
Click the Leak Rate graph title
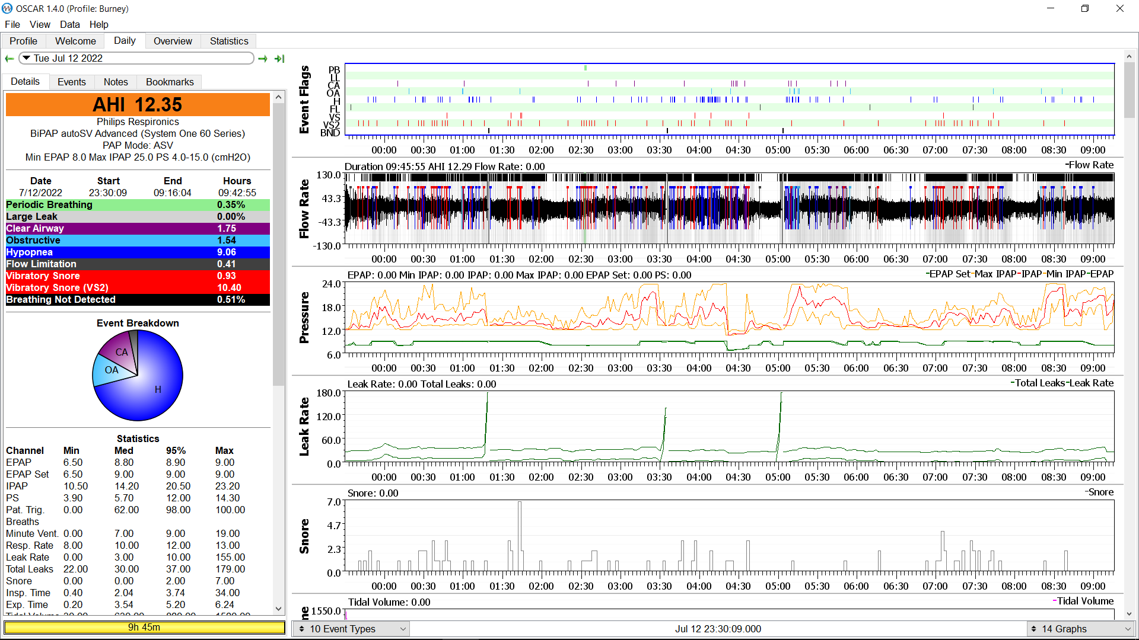(304, 427)
